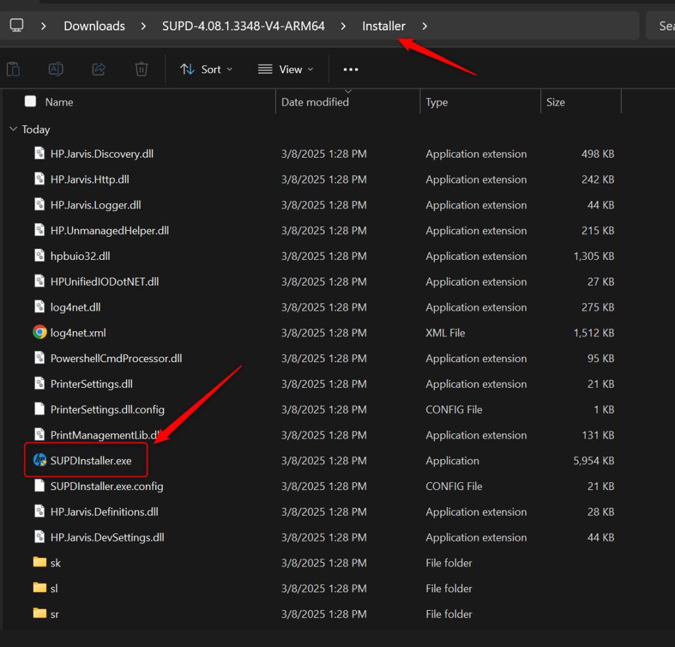Open the View dropdown
The image size is (675, 647).
click(286, 69)
